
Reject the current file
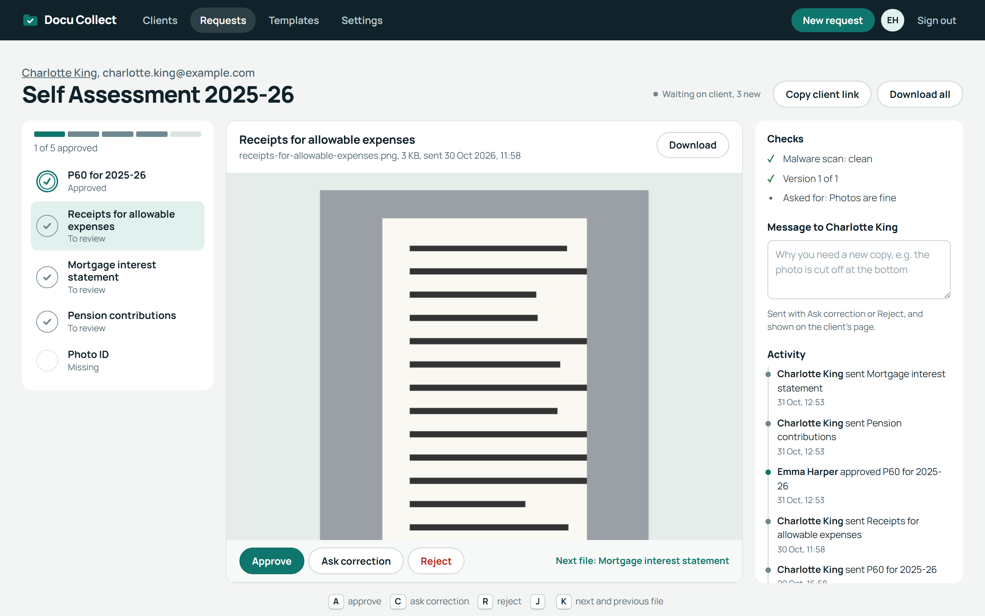[x=435, y=561]
